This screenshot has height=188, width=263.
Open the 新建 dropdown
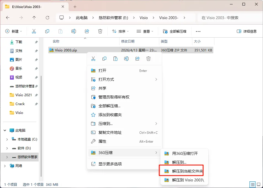coord(14,31)
